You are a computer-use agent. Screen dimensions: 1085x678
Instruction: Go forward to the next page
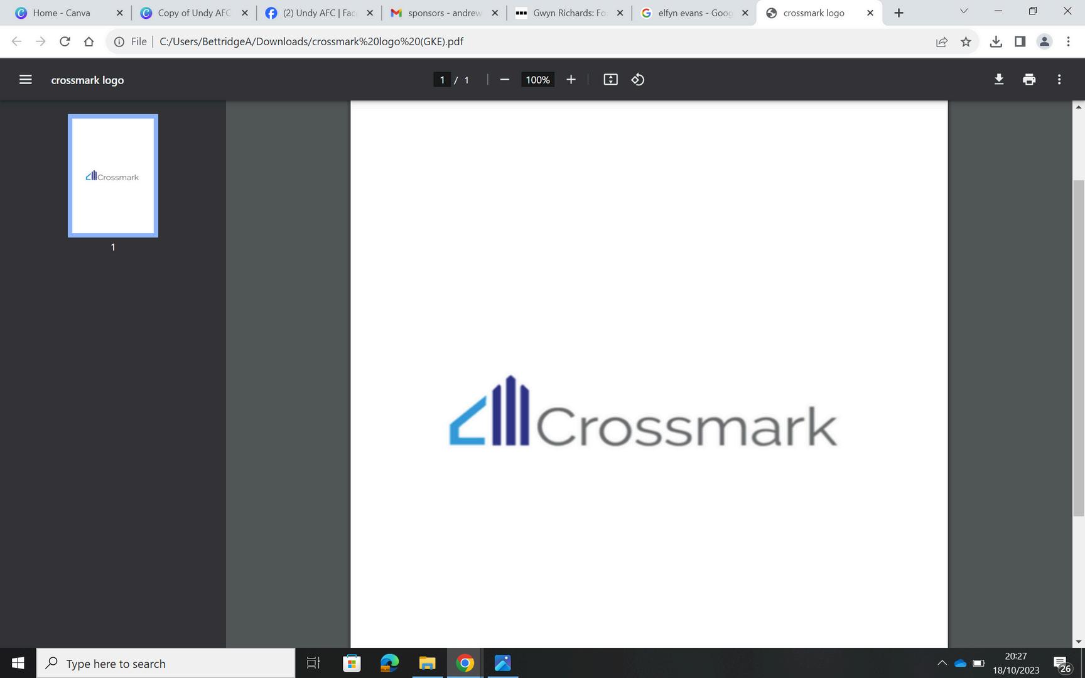41,41
